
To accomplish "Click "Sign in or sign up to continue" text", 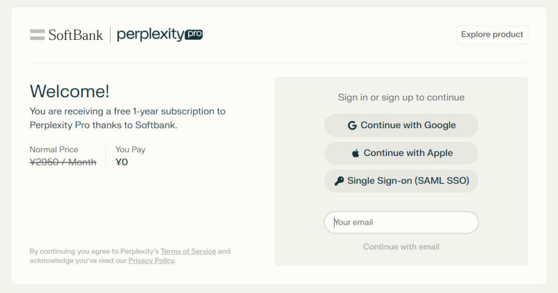I will [x=401, y=98].
